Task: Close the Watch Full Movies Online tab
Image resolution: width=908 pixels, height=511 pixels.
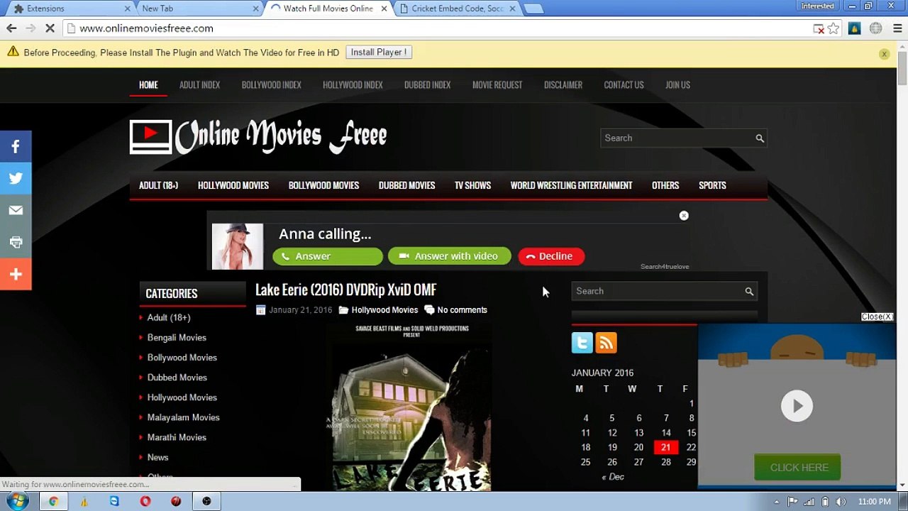Action: (384, 9)
